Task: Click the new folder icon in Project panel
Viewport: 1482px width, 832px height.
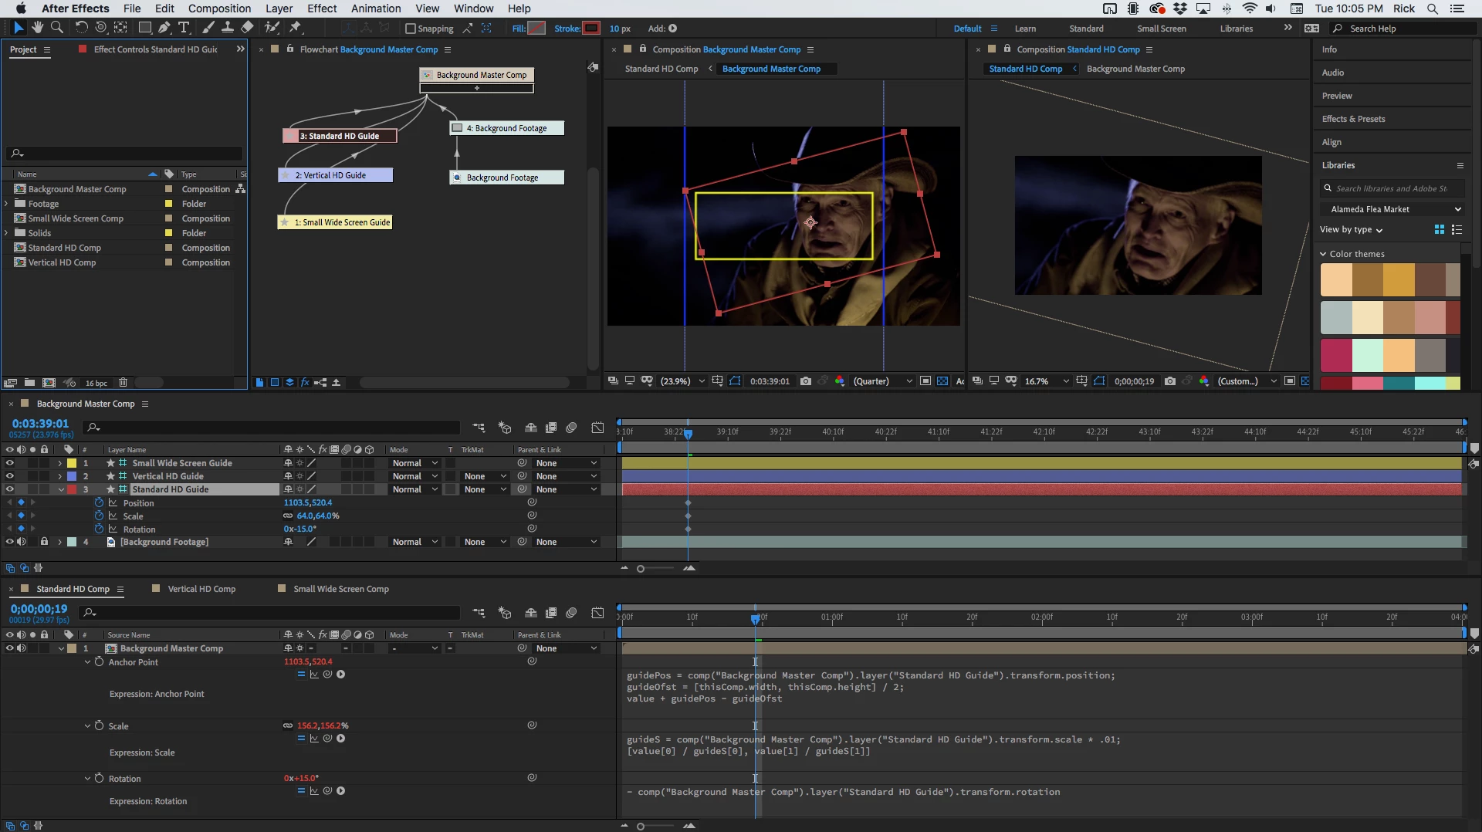Action: [29, 383]
